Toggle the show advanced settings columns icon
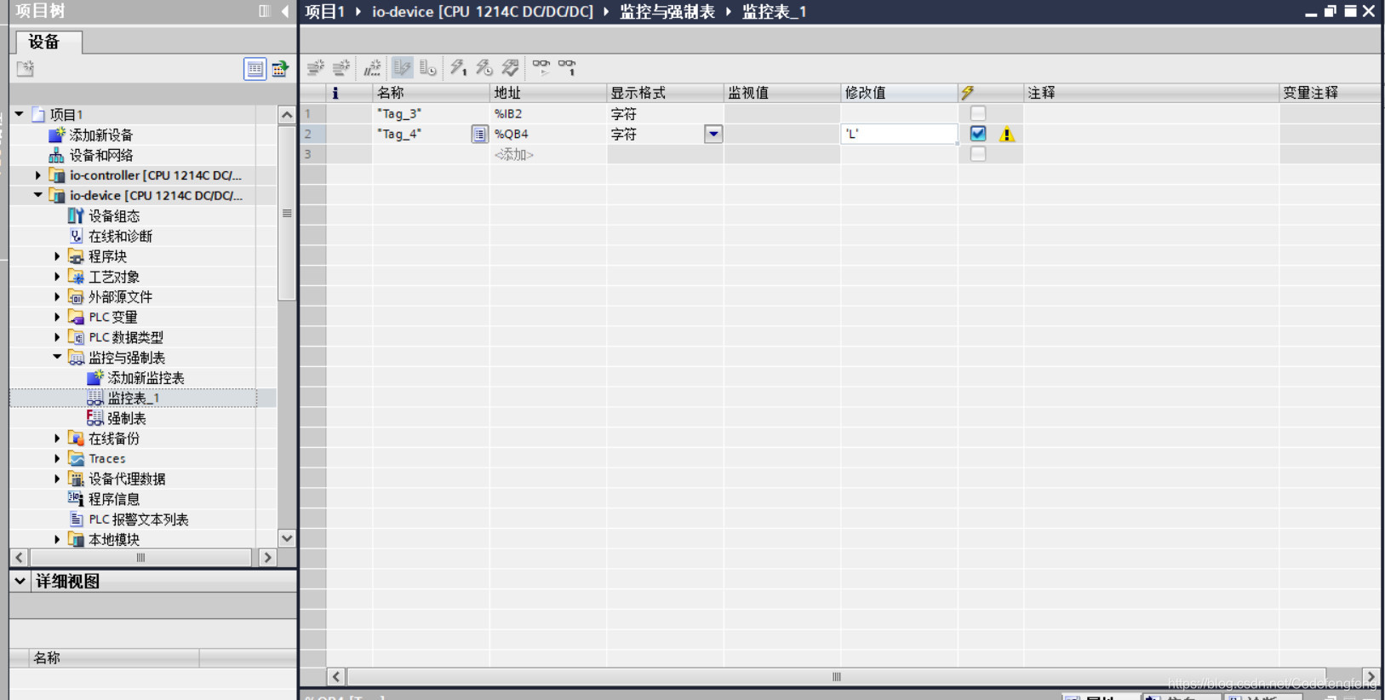Image resolution: width=1385 pixels, height=700 pixels. pos(428,67)
